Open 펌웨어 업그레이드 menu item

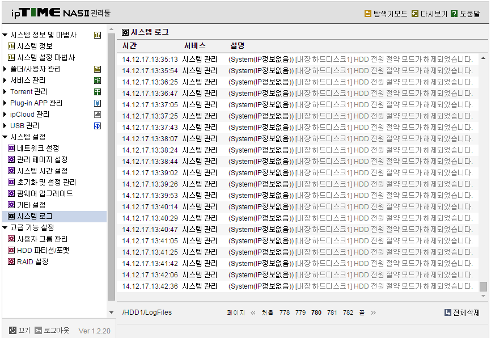pyautogui.click(x=45, y=193)
